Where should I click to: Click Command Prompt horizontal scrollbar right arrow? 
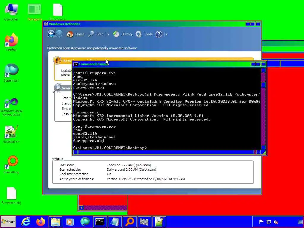[258, 152]
